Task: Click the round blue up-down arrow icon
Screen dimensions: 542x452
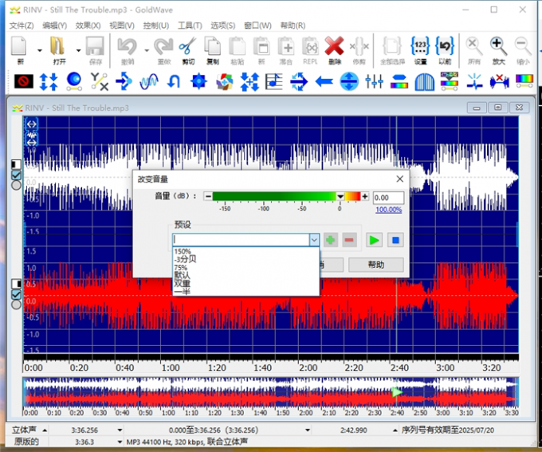Action: coord(349,81)
